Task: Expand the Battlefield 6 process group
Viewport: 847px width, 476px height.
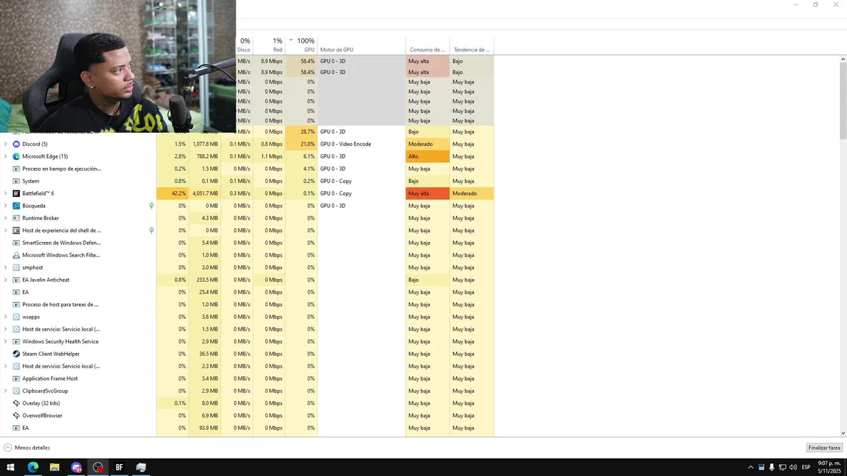Action: click(6, 194)
